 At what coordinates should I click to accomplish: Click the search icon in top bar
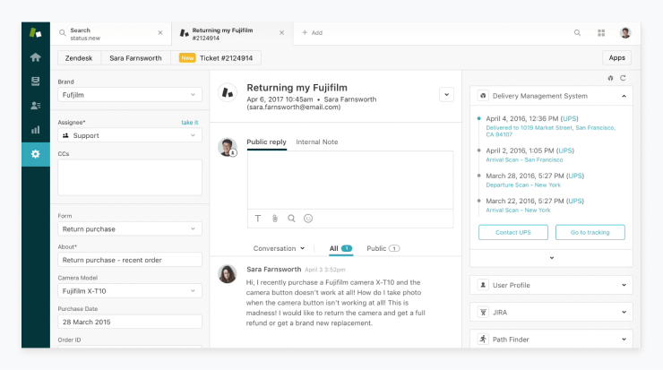(578, 33)
